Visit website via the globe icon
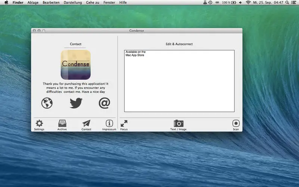Viewport: 299px width, 187px height. pyautogui.click(x=47, y=103)
